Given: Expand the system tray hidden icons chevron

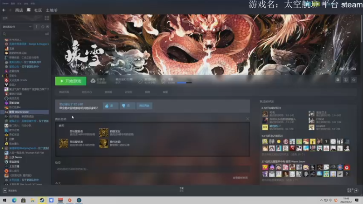Looking at the screenshot, I should [x=321, y=200].
